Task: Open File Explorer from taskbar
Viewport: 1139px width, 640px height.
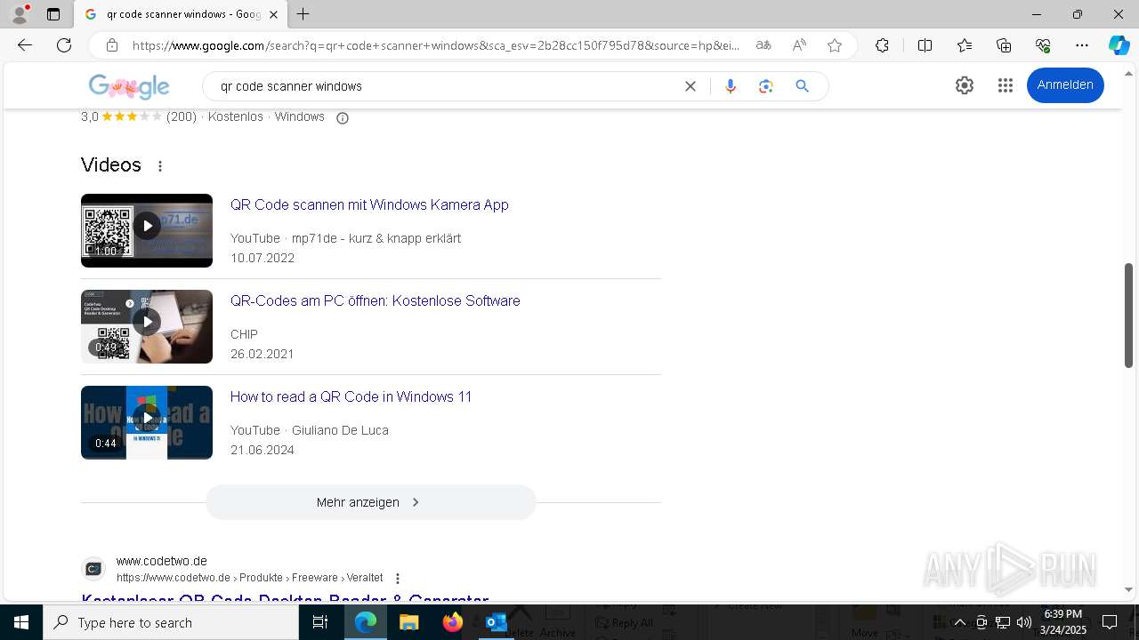Action: point(408,622)
